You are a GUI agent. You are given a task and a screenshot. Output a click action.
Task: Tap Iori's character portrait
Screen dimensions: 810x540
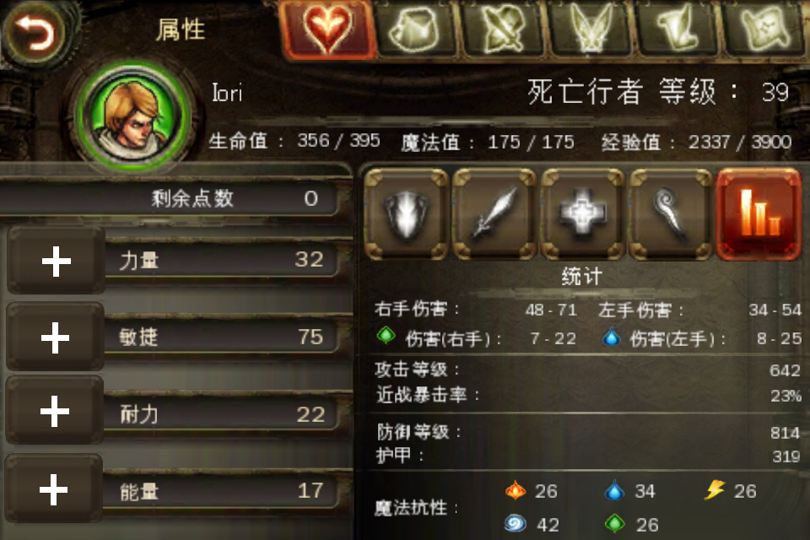[133, 116]
